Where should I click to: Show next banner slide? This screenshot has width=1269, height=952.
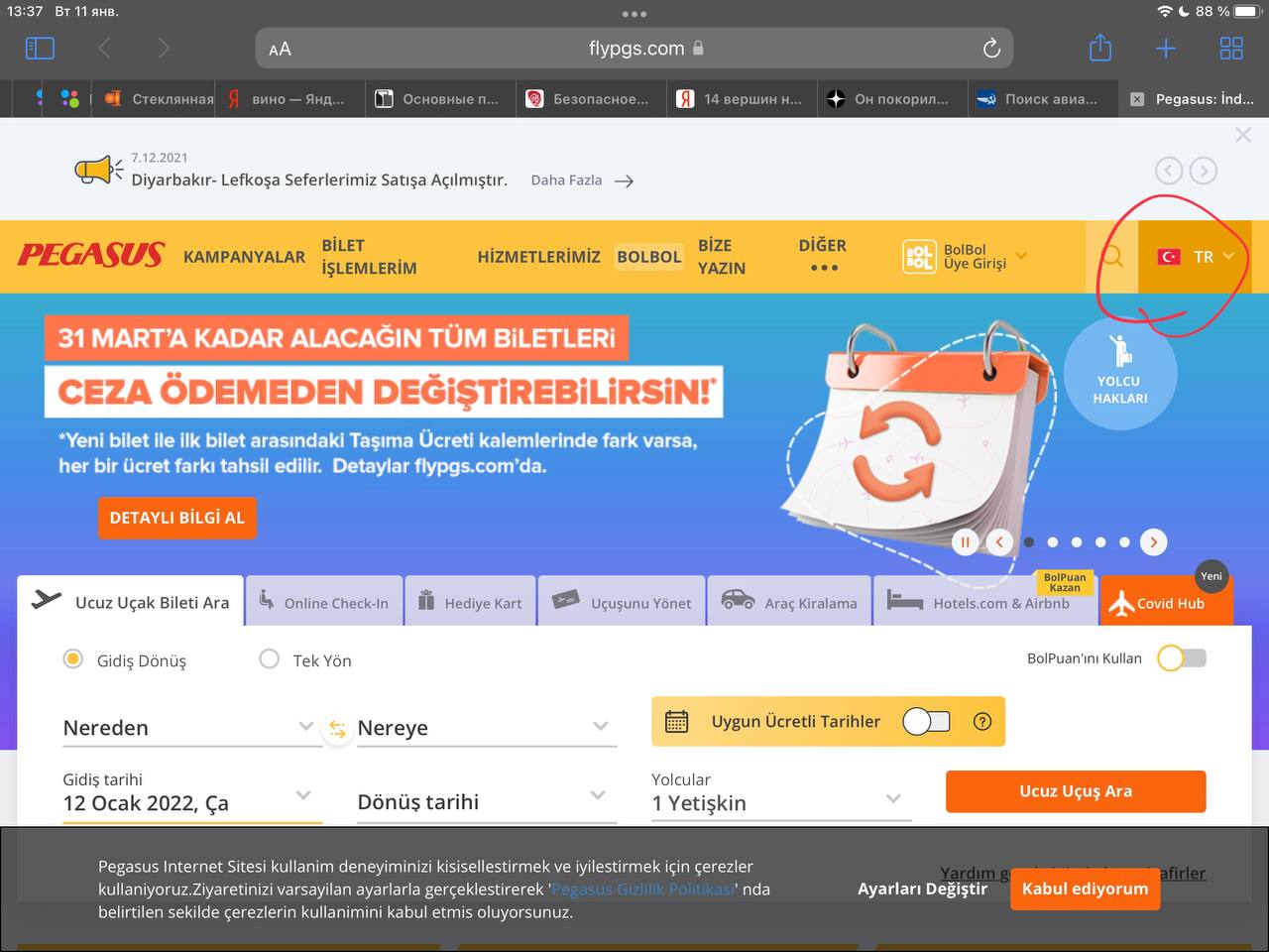point(1153,542)
